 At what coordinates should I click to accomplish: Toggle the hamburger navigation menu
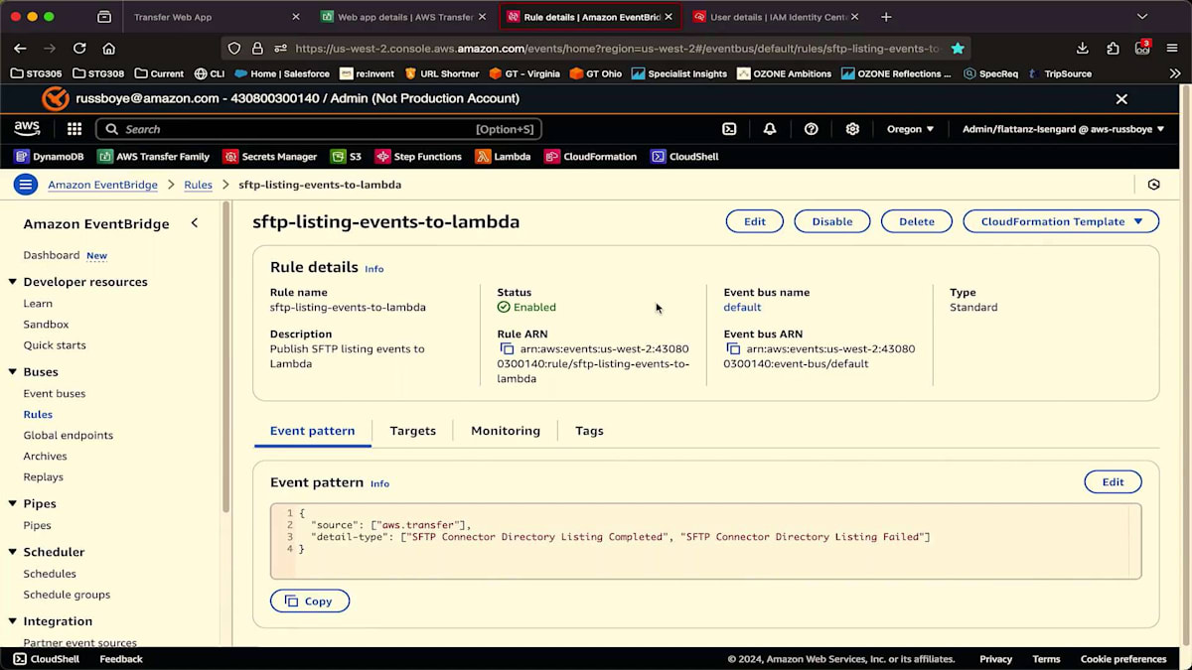[x=26, y=185]
